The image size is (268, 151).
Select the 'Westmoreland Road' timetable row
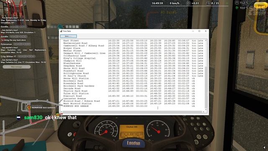pos(133,43)
